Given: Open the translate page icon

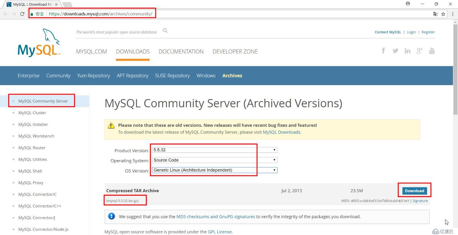Looking at the screenshot, I should coord(435,14).
